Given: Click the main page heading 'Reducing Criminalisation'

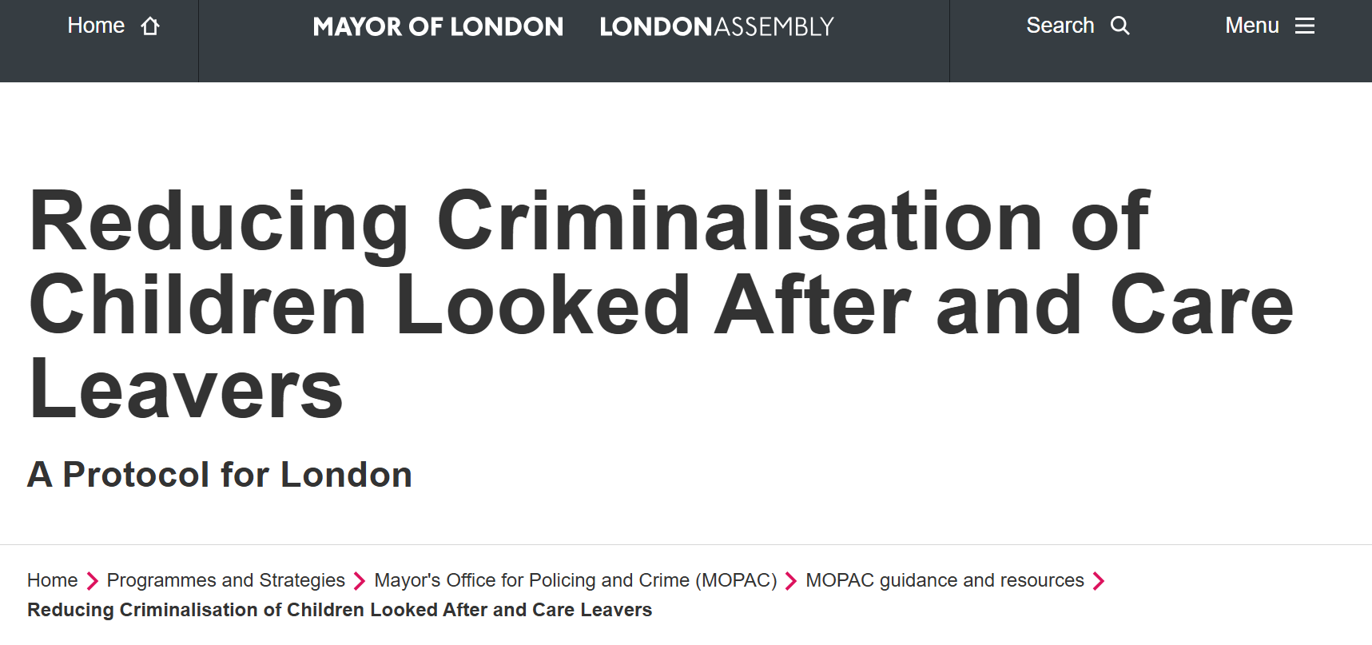Looking at the screenshot, I should point(590,223).
